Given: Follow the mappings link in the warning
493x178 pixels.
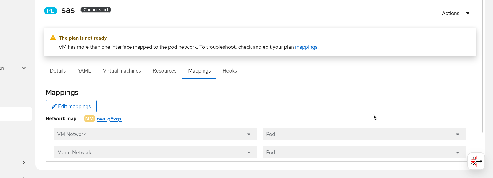Looking at the screenshot, I should coord(306,47).
